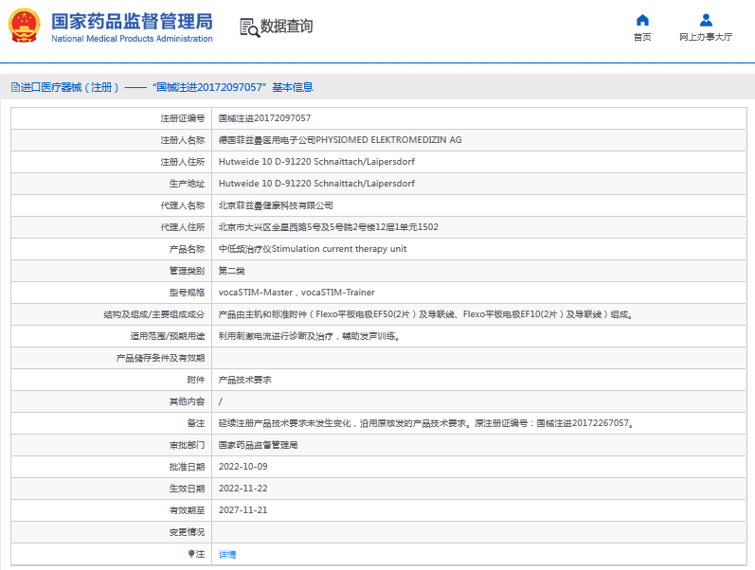Image resolution: width=755 pixels, height=570 pixels.
Task: Click the 网上办事大厅 person icon
Action: click(x=706, y=20)
